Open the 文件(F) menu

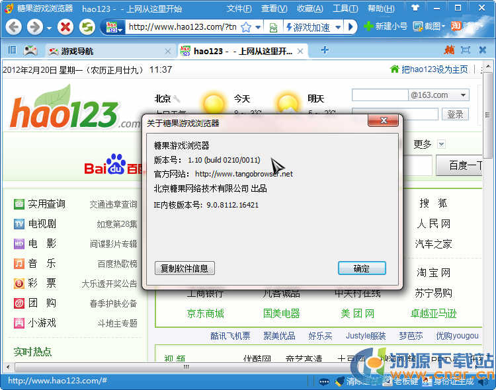pyautogui.click(x=239, y=9)
